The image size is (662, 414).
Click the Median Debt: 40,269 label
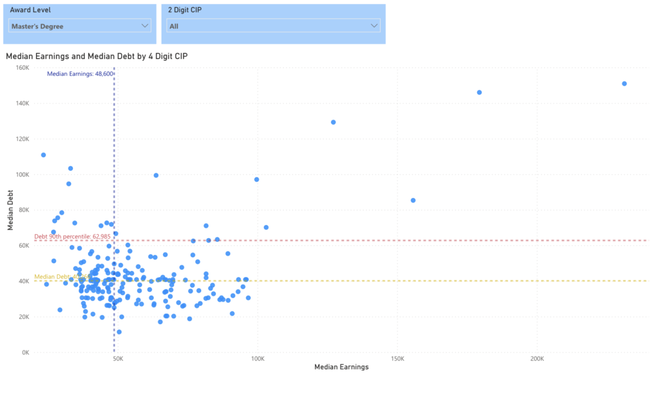[61, 276]
